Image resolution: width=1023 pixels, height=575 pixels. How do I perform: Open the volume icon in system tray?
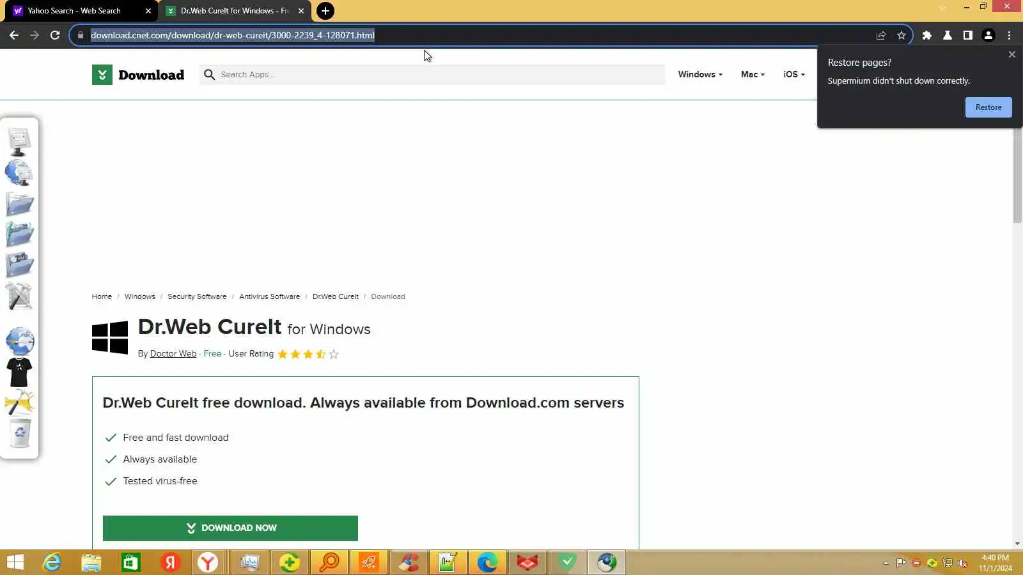962,563
